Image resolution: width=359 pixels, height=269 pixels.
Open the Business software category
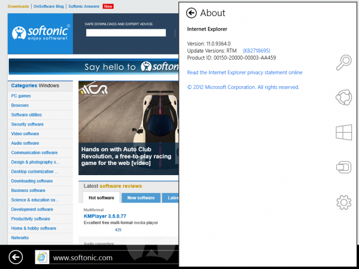28,190
